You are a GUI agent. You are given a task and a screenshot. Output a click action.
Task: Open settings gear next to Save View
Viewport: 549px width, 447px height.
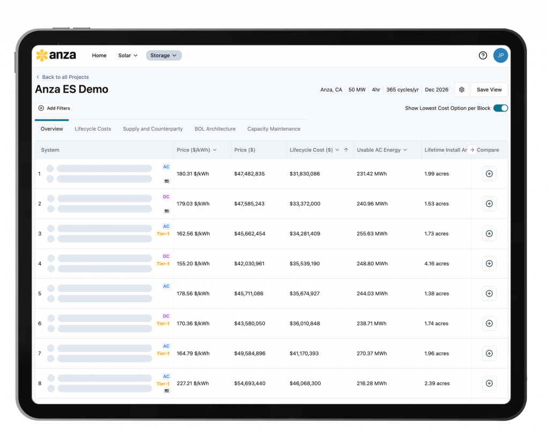(462, 90)
